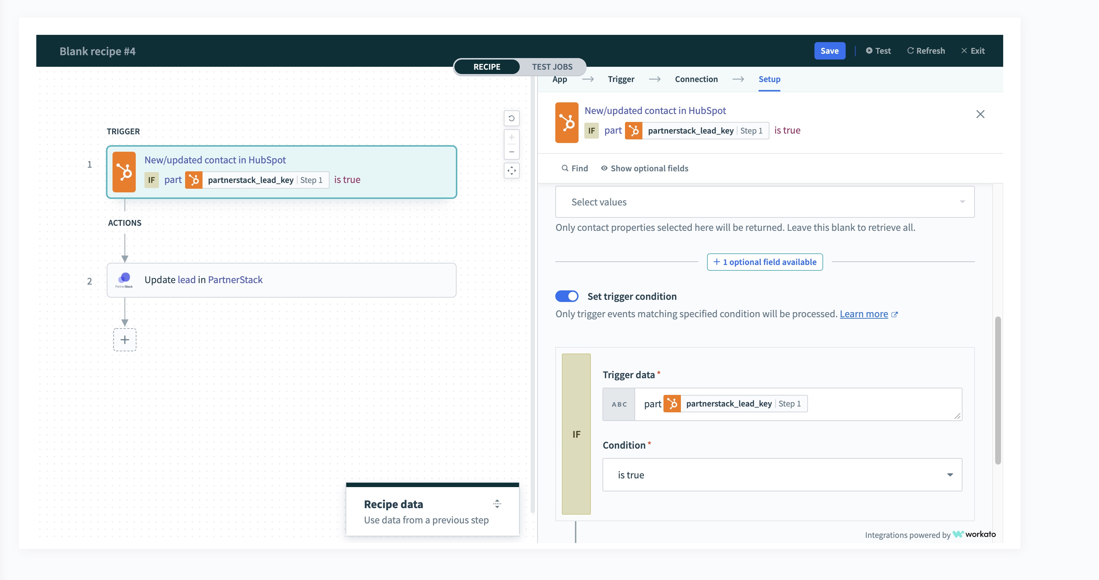Toggle Set trigger condition switch off
Screen dimensions: 1099x580
pyautogui.click(x=567, y=296)
